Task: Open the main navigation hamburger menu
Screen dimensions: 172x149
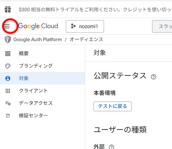Action: [7, 26]
